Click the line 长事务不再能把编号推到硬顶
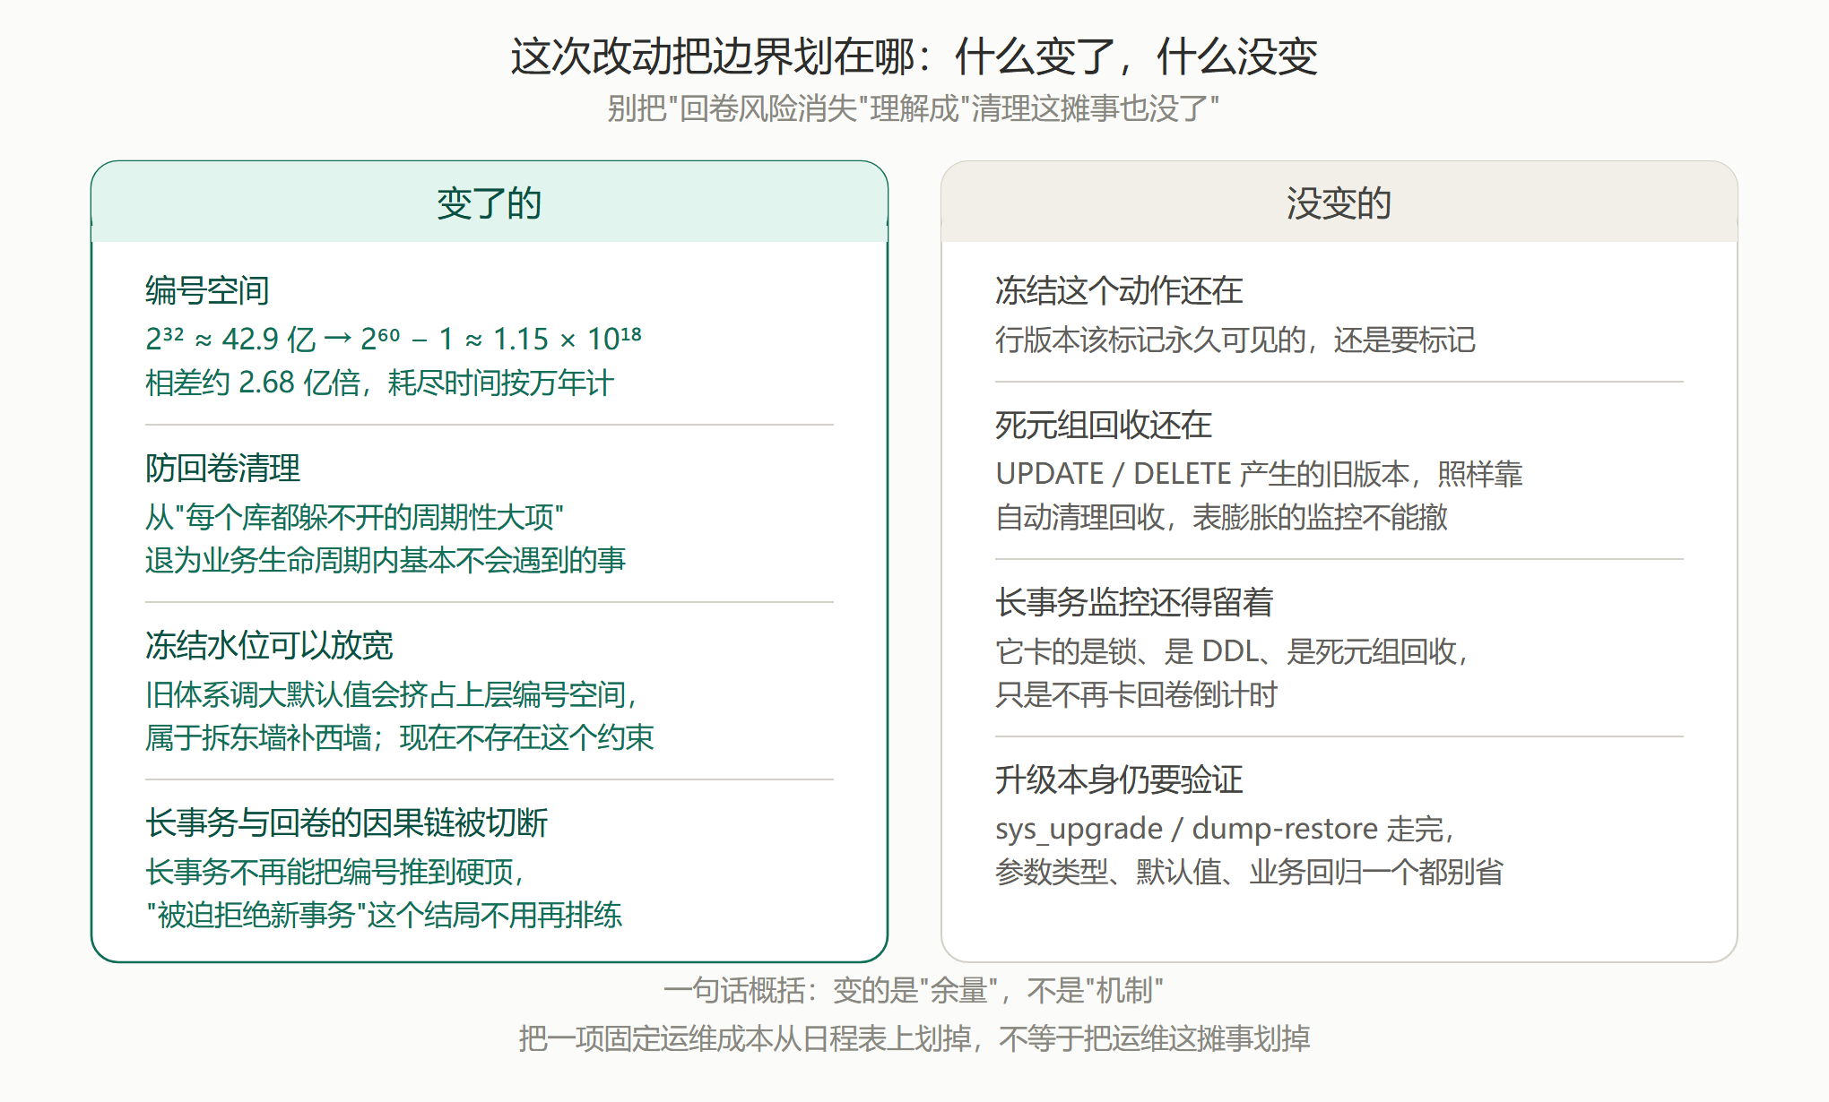 pos(334,871)
